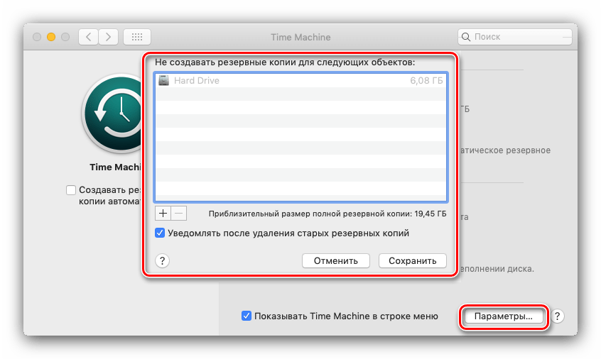The width and height of the screenshot is (601, 359).
Task: Remove excluded item with minus button
Action: [x=179, y=213]
